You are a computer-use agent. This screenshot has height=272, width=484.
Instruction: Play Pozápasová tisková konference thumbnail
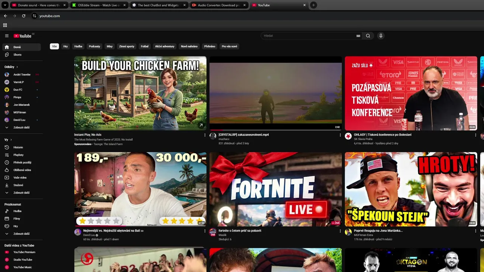[411, 93]
